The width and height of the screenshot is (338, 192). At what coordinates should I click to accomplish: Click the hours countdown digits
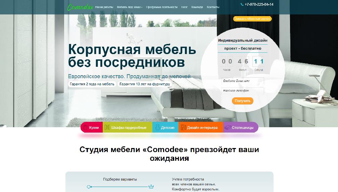tap(227, 61)
